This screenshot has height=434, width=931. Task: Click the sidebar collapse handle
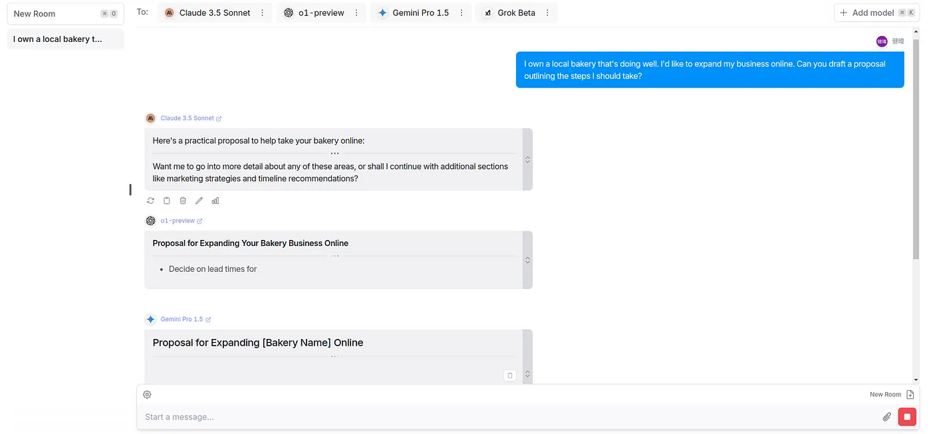tap(130, 190)
